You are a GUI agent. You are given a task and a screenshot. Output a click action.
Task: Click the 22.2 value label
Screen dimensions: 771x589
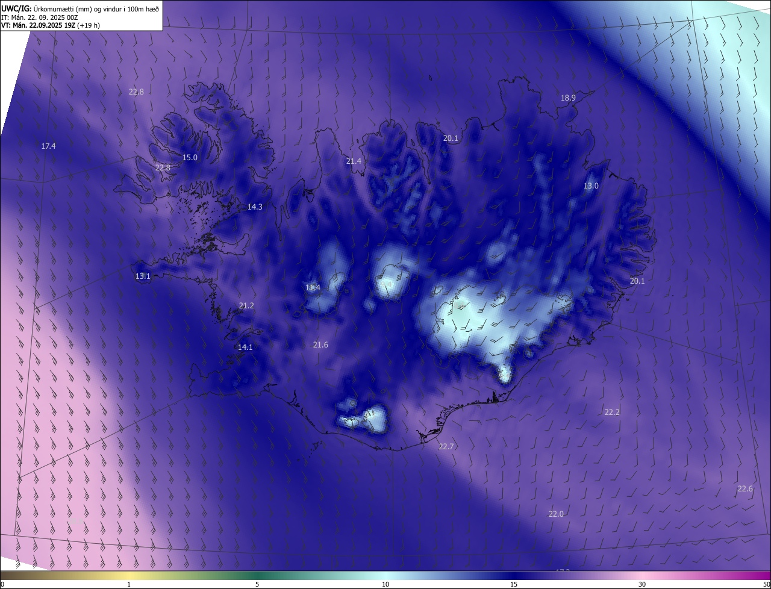[612, 413]
